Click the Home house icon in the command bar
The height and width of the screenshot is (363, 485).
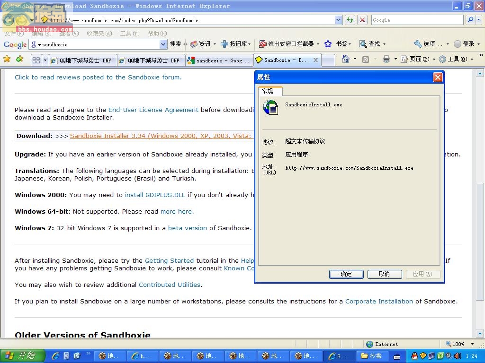point(345,59)
